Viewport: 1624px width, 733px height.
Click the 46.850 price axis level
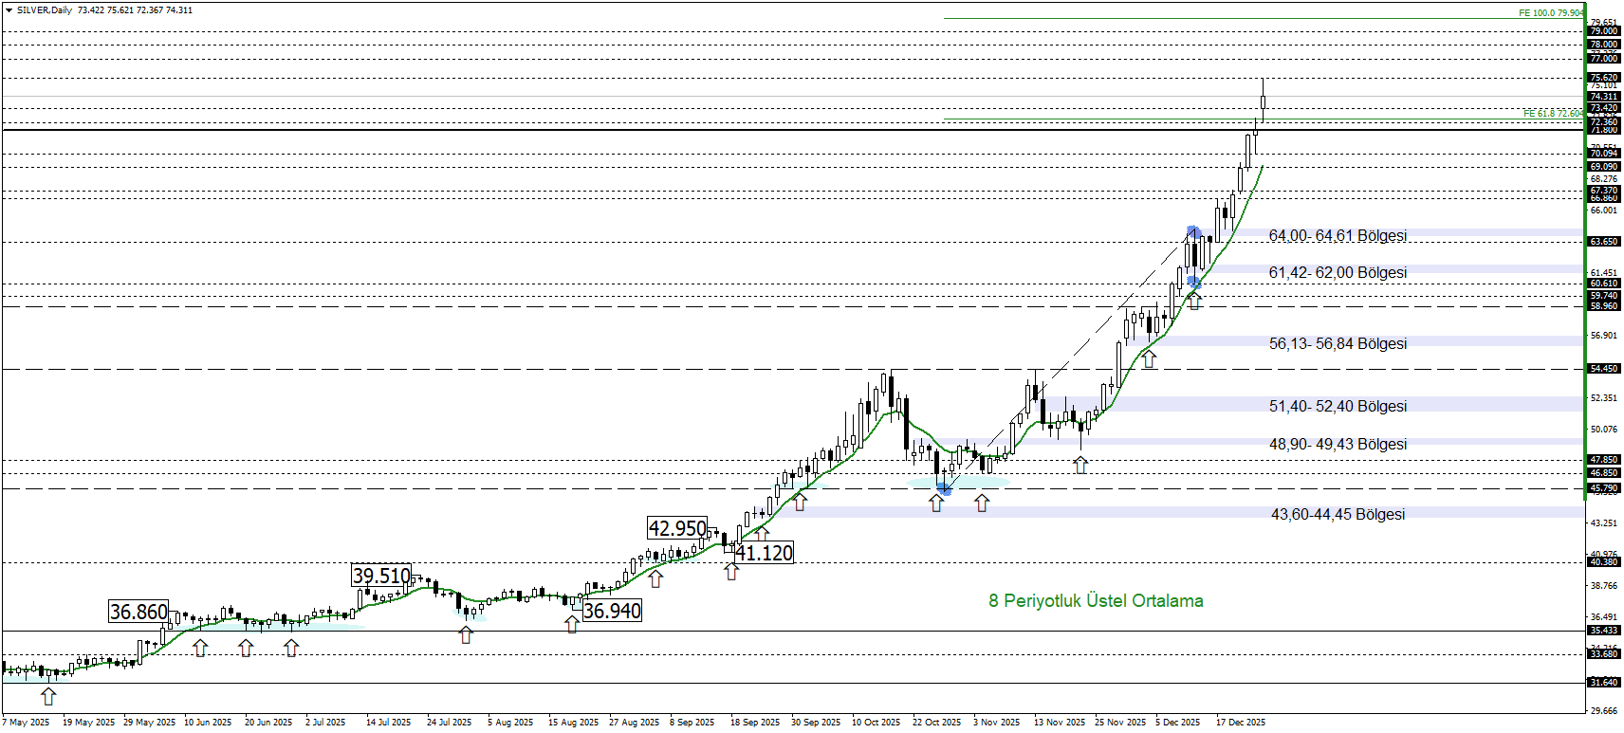click(1604, 473)
